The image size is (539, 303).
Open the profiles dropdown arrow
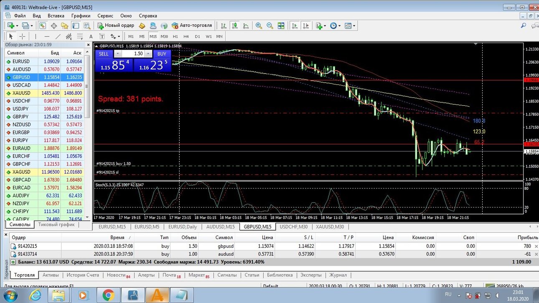pos(32,25)
